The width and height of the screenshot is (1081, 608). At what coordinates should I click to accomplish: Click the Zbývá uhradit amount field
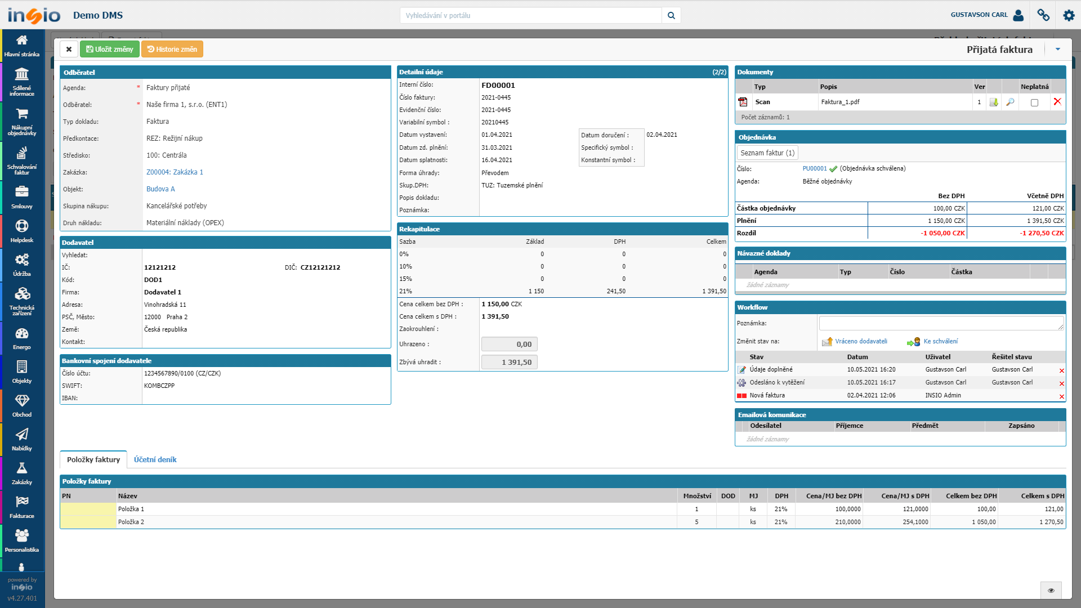pos(510,362)
